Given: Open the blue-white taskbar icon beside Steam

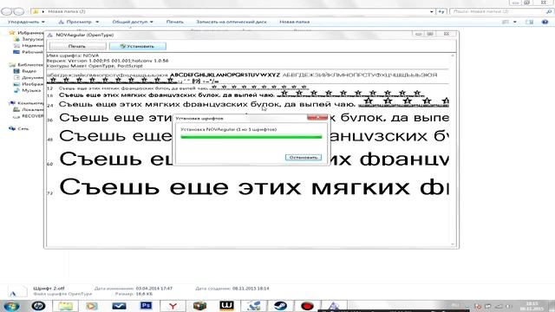Looking at the screenshot, I should click(x=253, y=306).
